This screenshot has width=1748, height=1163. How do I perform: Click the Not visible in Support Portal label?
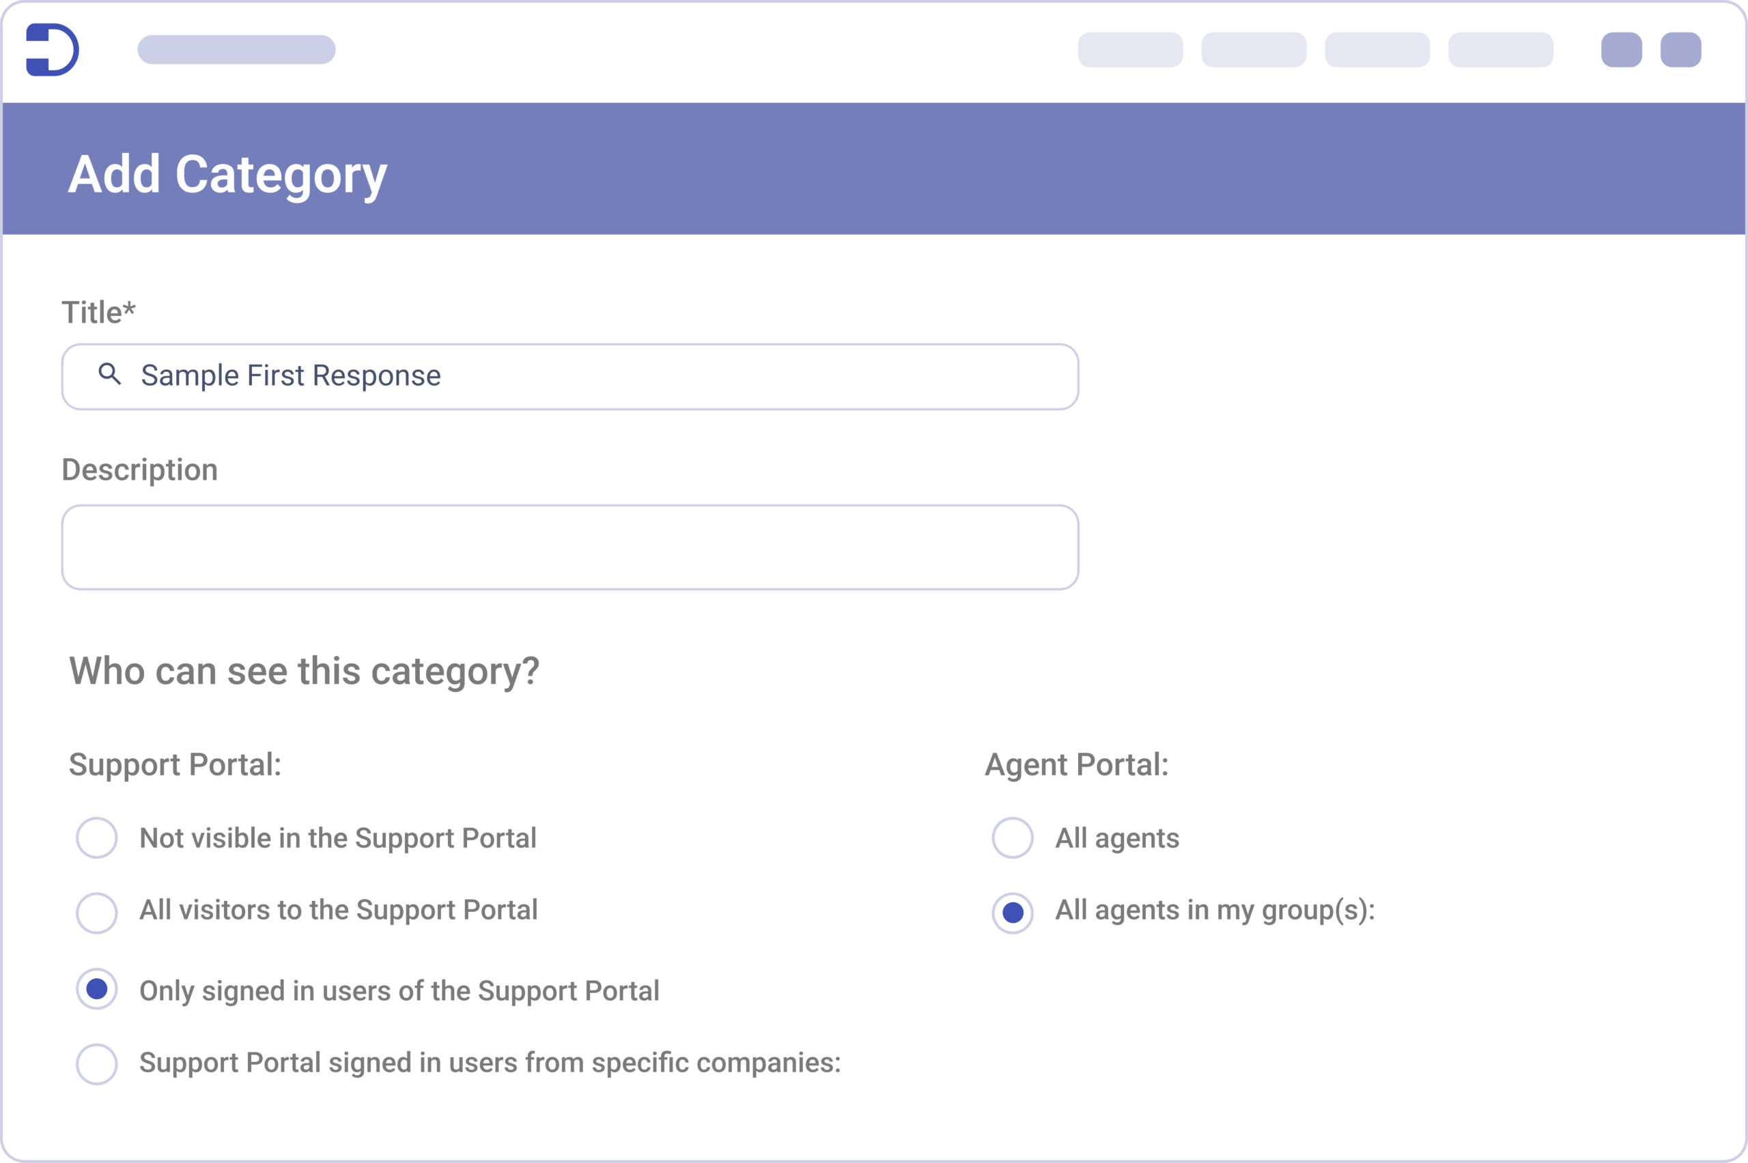338,839
